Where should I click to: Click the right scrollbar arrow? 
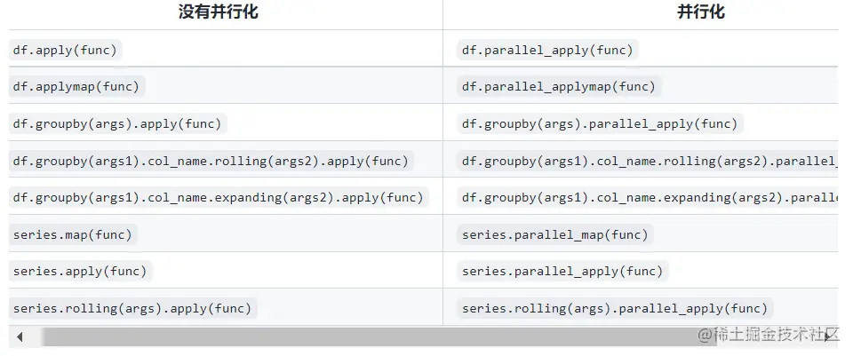[x=828, y=337]
